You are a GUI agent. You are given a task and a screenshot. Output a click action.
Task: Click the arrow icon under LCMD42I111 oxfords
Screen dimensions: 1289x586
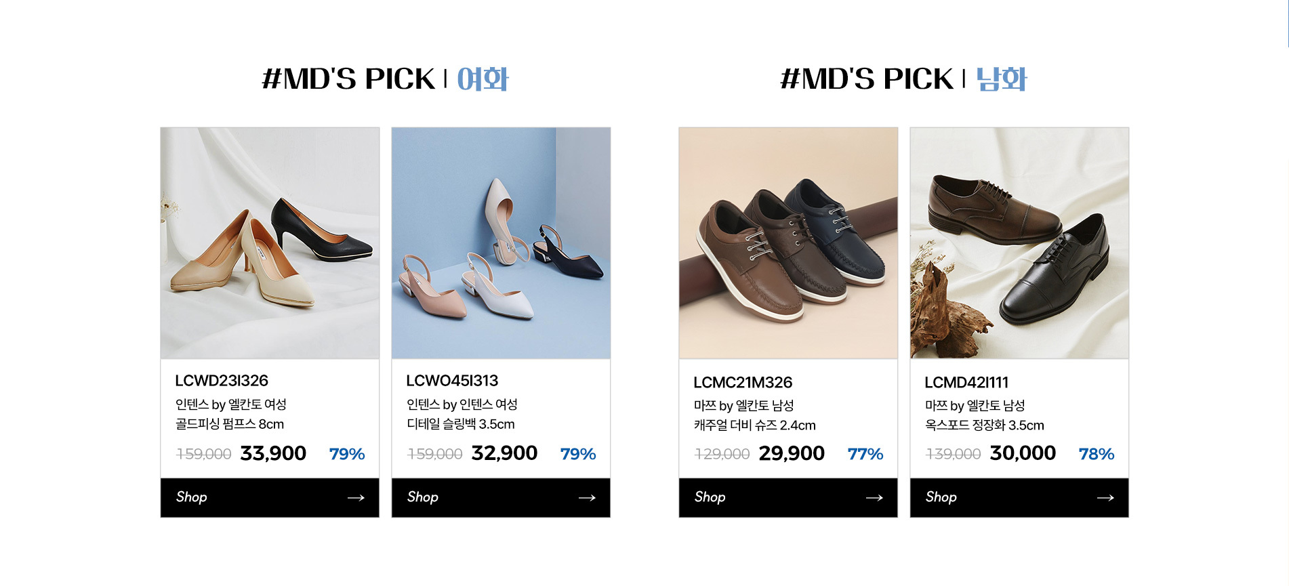[x=1105, y=498]
